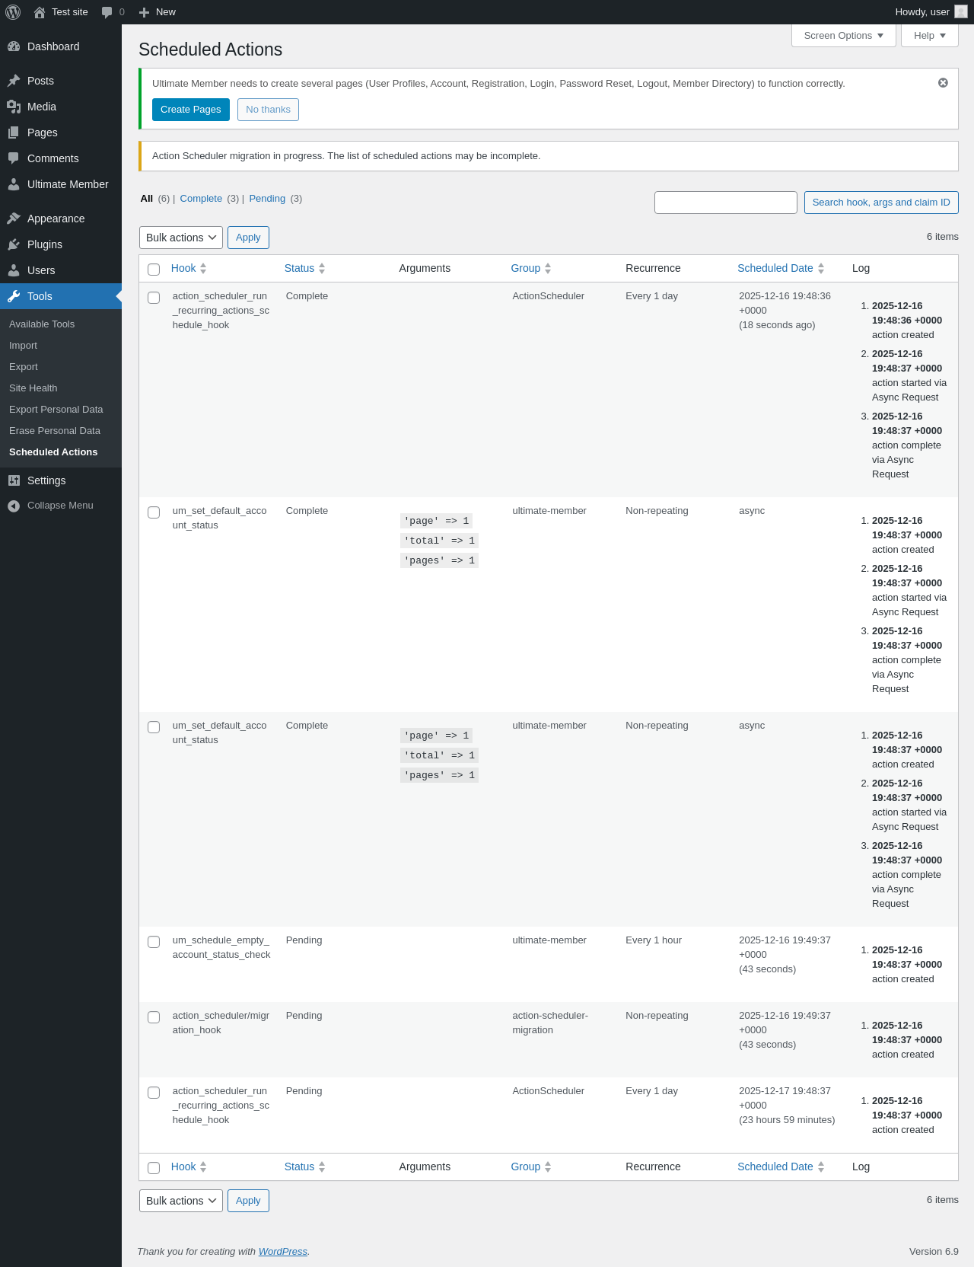Click the Create Pages button

point(191,110)
